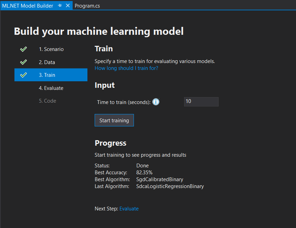Image resolution: width=296 pixels, height=228 pixels.
Task: Click the info icon beside Time to train
Action: pos(156,102)
